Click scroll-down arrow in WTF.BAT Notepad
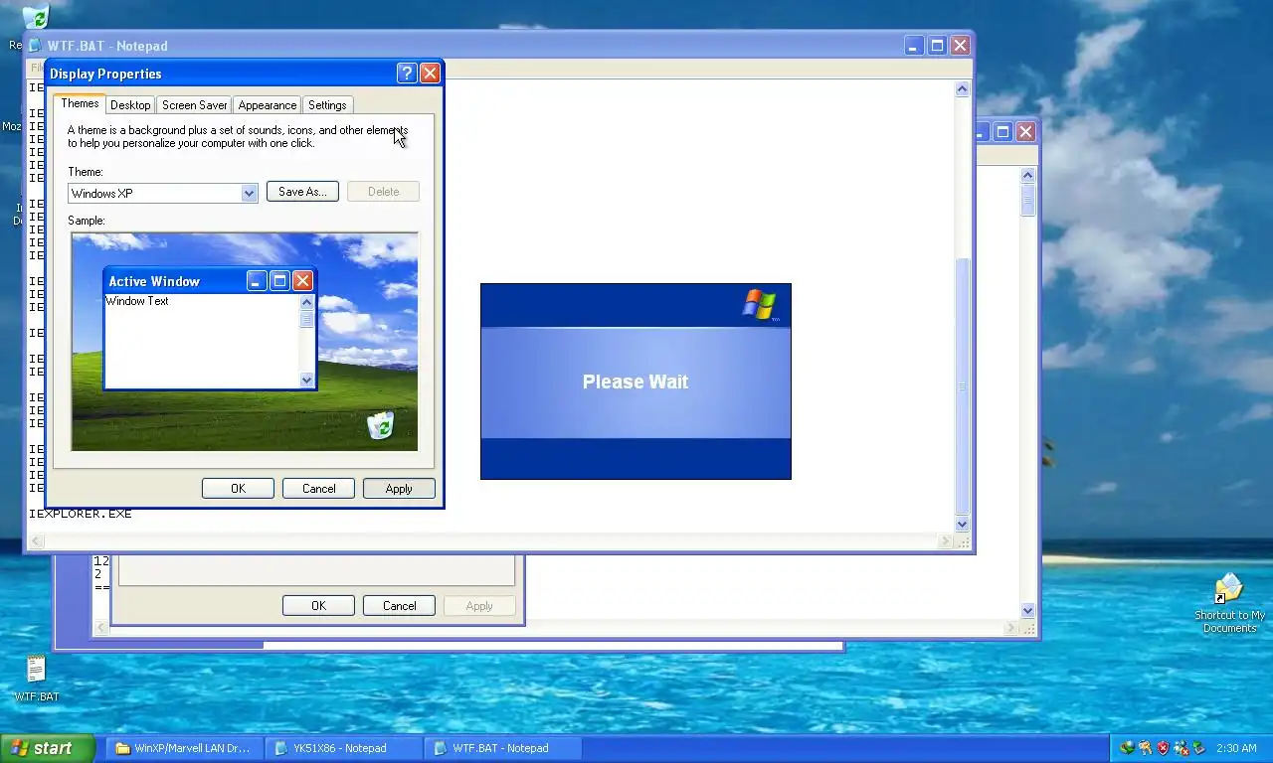This screenshot has height=763, width=1273. coord(962,524)
